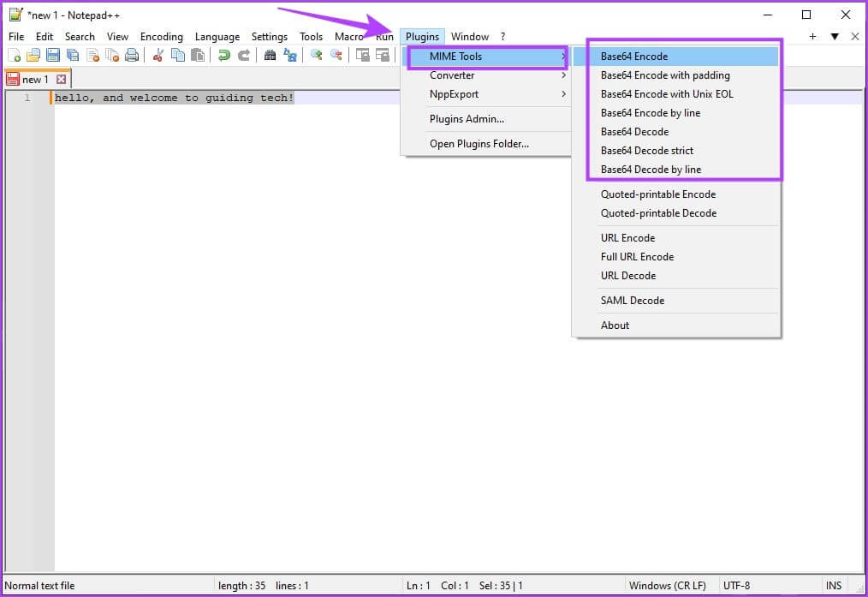Image resolution: width=868 pixels, height=597 pixels.
Task: Open the Run menu
Action: coord(384,37)
